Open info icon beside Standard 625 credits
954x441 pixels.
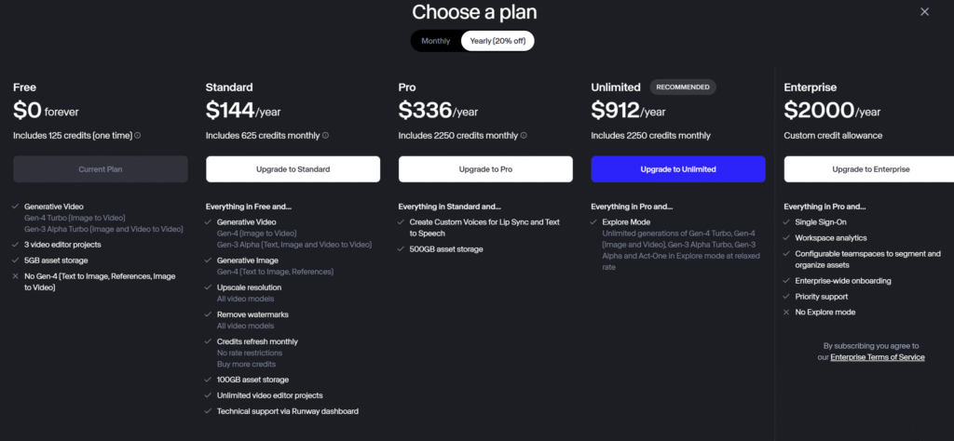325,136
